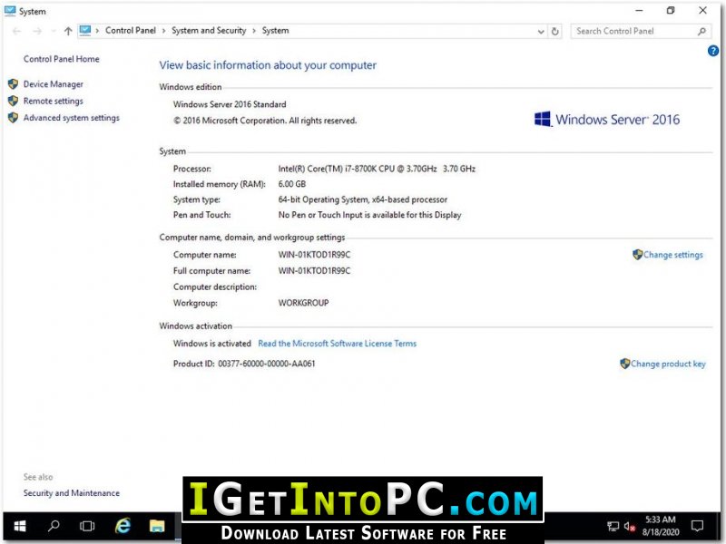Click the 6.00 GB installed memory value
Image resolution: width=726 pixels, height=544 pixels.
[x=291, y=184]
